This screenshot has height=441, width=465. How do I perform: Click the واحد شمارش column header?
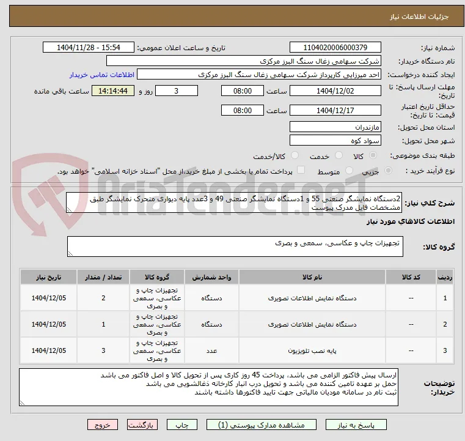point(211,277)
